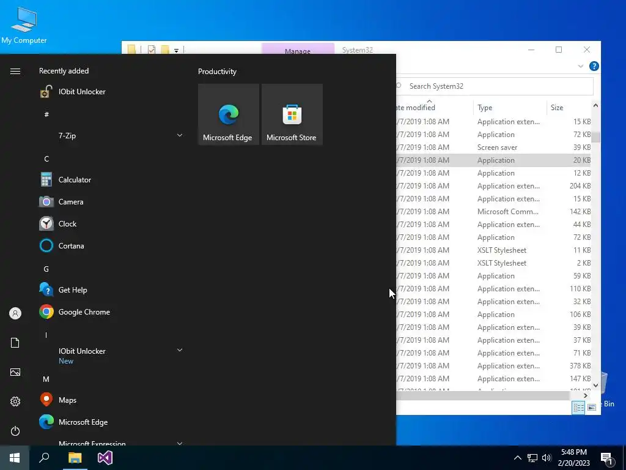Expand the Explorer ribbon chevron

pyautogui.click(x=581, y=66)
